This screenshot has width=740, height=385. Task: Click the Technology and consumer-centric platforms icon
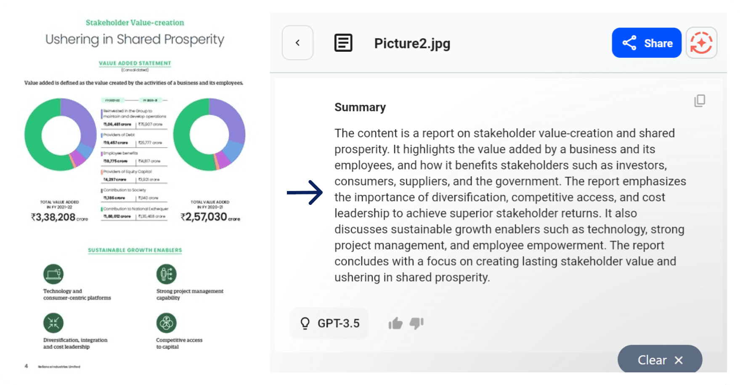click(x=53, y=274)
